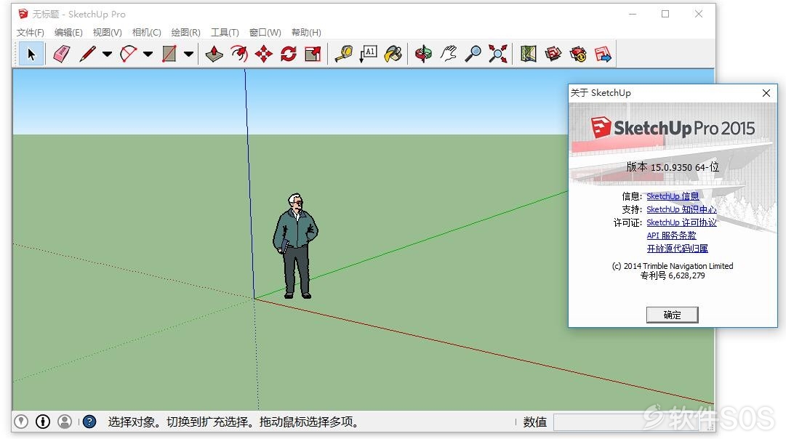Open the 3D Warehouse icon
Image resolution: width=786 pixels, height=439 pixels.
click(553, 54)
